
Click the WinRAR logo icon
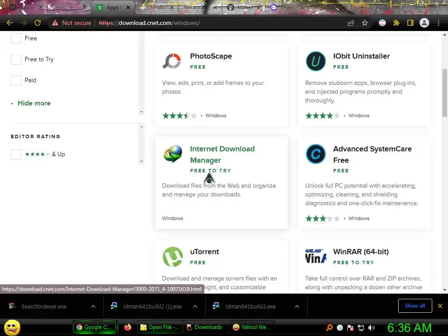click(316, 256)
